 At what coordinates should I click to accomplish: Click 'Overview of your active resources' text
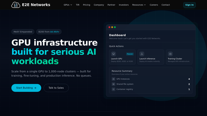pos(125,74)
